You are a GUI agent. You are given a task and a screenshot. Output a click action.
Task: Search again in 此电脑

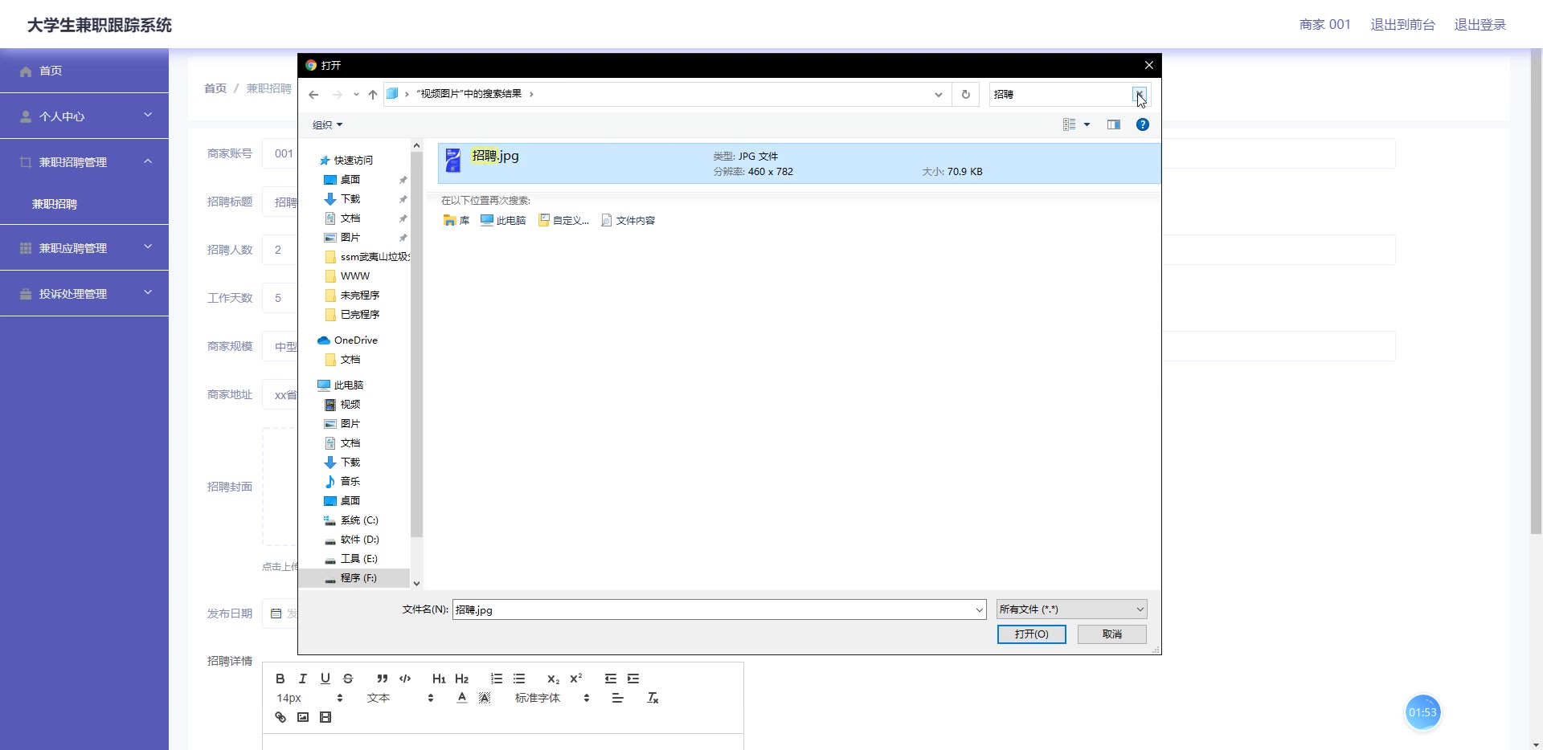click(503, 220)
